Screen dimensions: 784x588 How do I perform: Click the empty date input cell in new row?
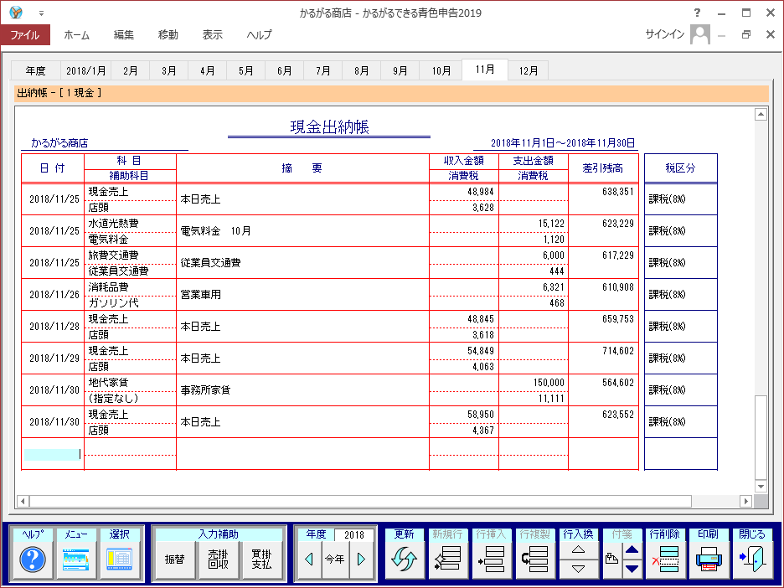click(x=52, y=454)
